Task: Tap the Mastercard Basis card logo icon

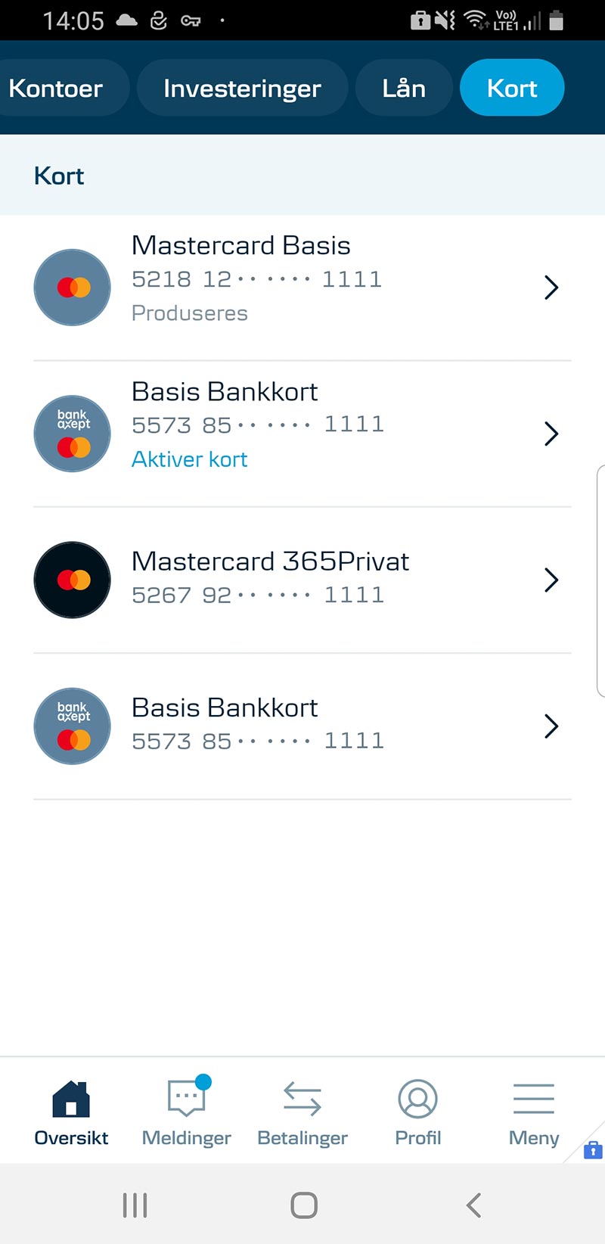Action: (x=73, y=288)
